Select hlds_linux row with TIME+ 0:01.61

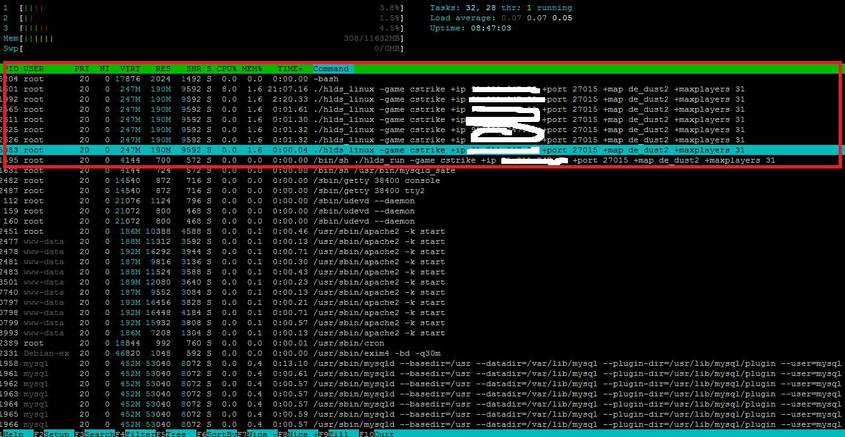click(x=422, y=109)
